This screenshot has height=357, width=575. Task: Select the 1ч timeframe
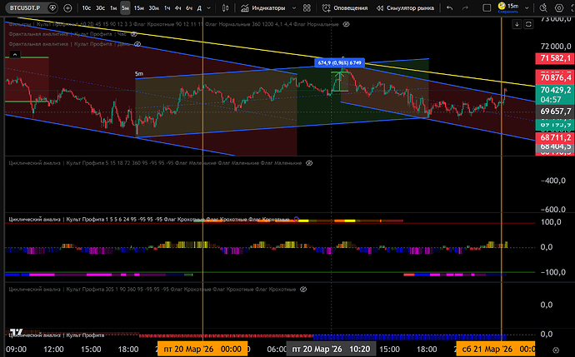pyautogui.click(x=167, y=7)
